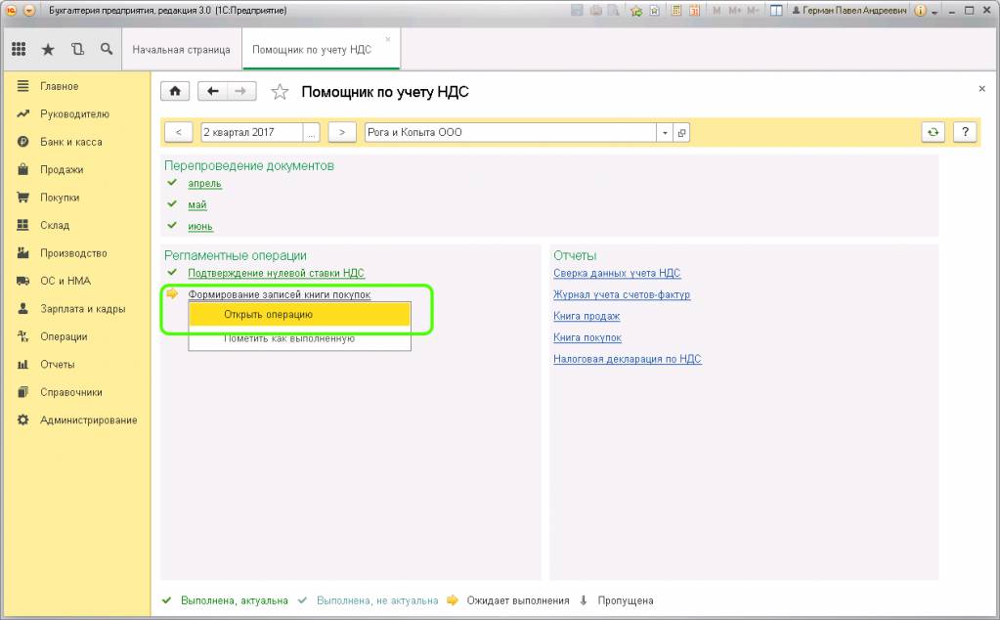Expand the organization dropdown list
Viewport: 1000px width, 620px height.
665,132
